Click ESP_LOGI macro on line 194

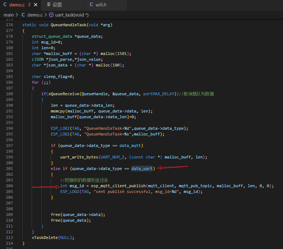point(60,128)
